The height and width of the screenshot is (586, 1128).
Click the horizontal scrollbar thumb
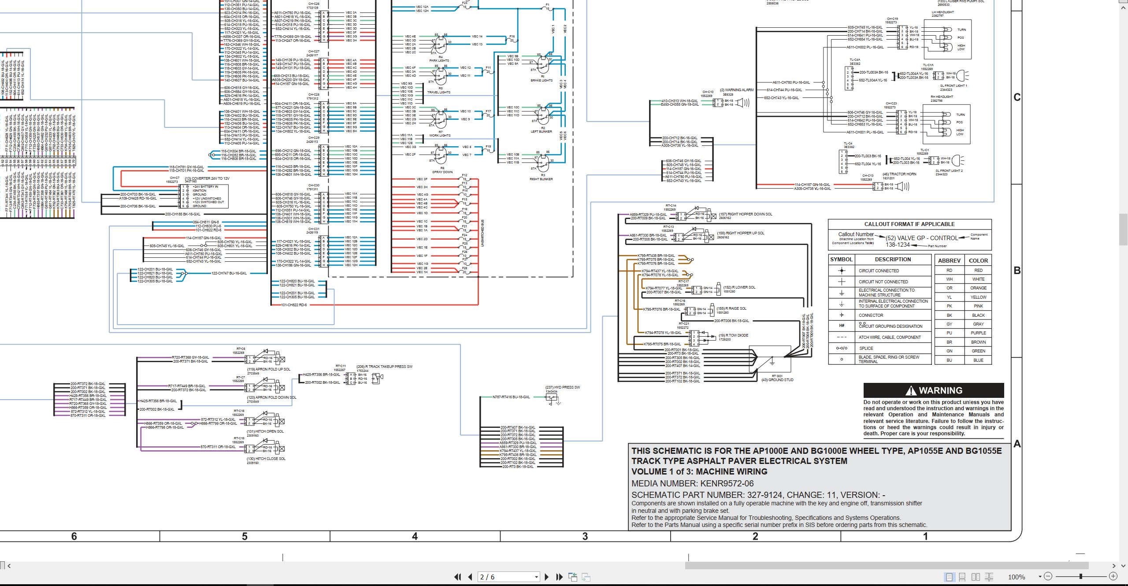tap(887, 565)
